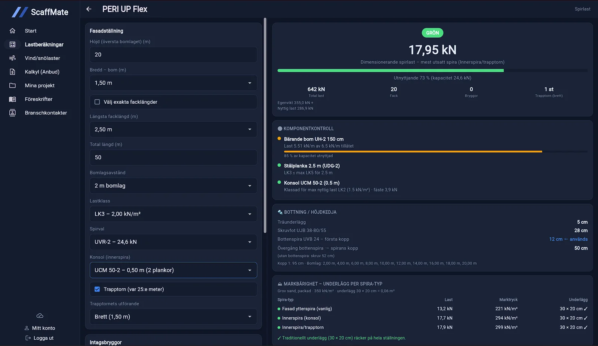Click the GRÖN status badge
The width and height of the screenshot is (598, 346).
(432, 33)
